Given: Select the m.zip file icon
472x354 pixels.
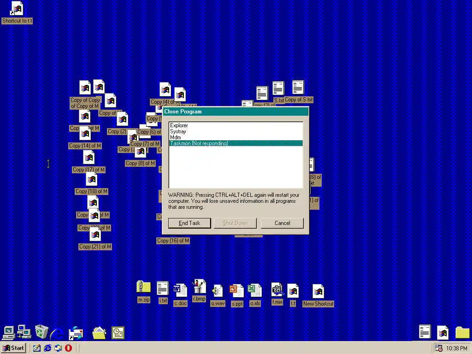Looking at the screenshot, I should point(144,287).
